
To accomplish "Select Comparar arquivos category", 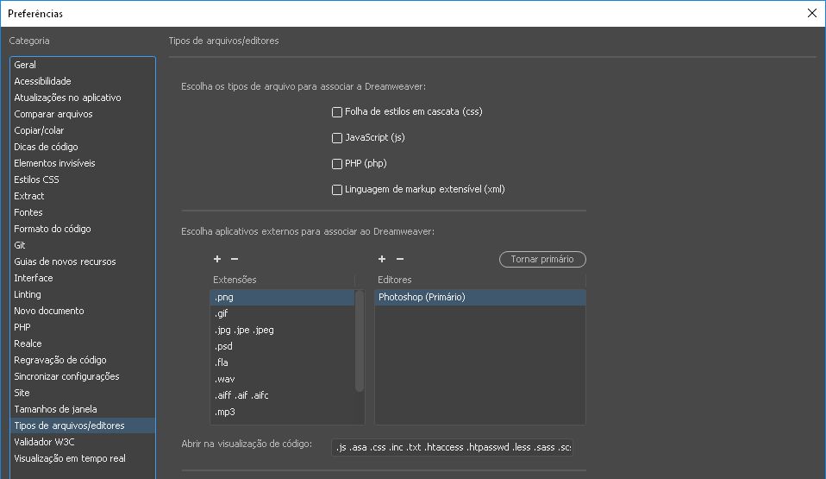I will click(83, 114).
